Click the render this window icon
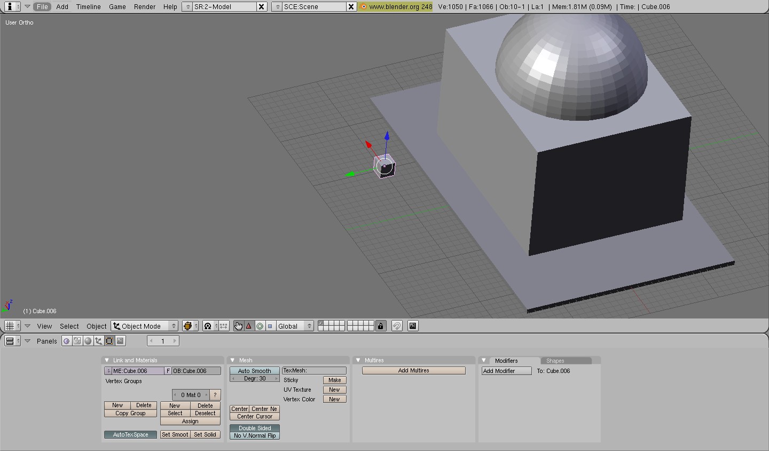769x451 pixels. click(x=413, y=326)
